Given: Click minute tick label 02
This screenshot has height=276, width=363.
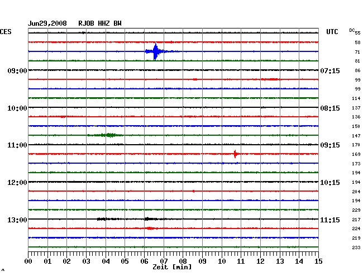Looking at the screenshot, I should [66, 261].
